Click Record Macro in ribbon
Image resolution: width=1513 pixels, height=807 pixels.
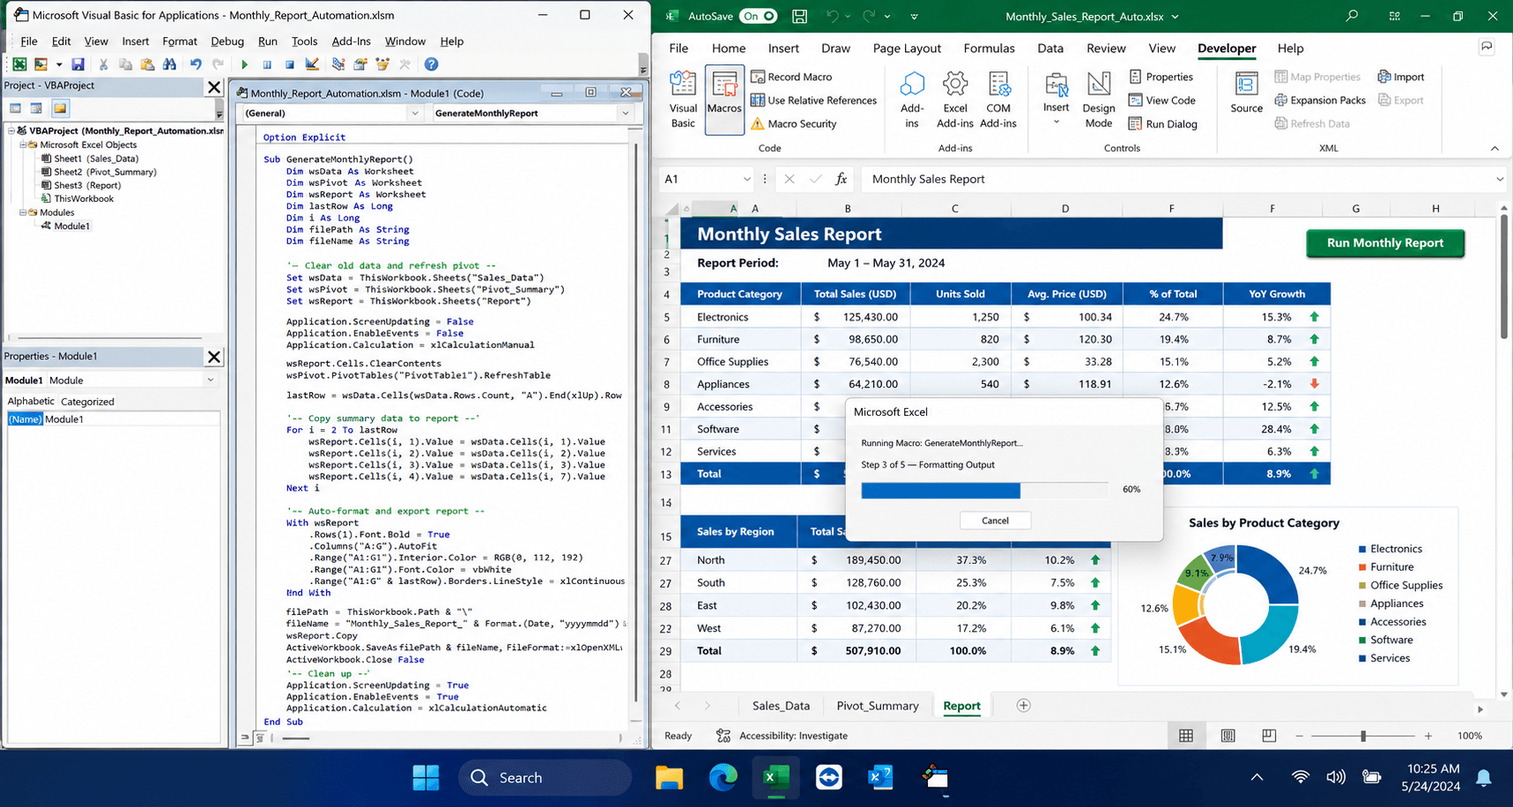(791, 77)
